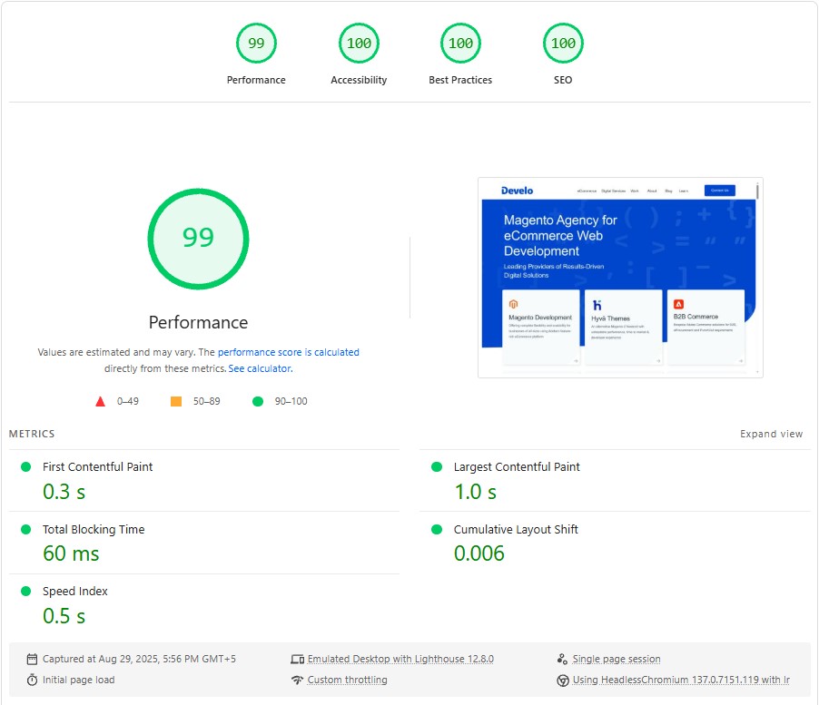The image size is (819, 705).
Task: Open the See calculator link
Action: 259,368
